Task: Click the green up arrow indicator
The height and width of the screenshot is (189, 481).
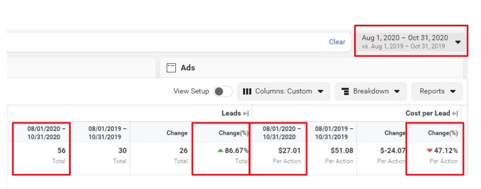Action: click(x=220, y=151)
